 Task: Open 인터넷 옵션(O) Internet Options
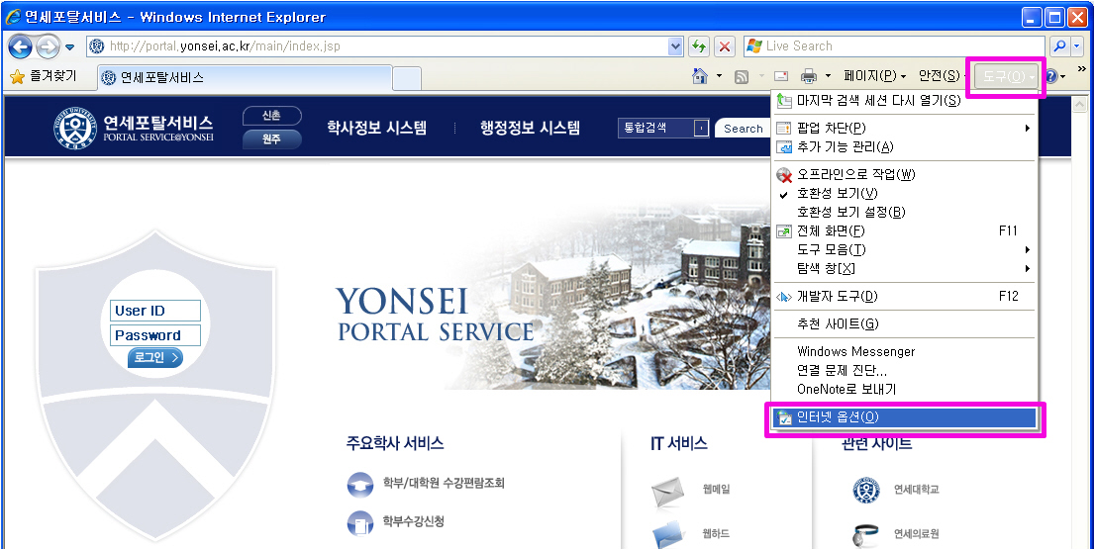click(x=905, y=417)
